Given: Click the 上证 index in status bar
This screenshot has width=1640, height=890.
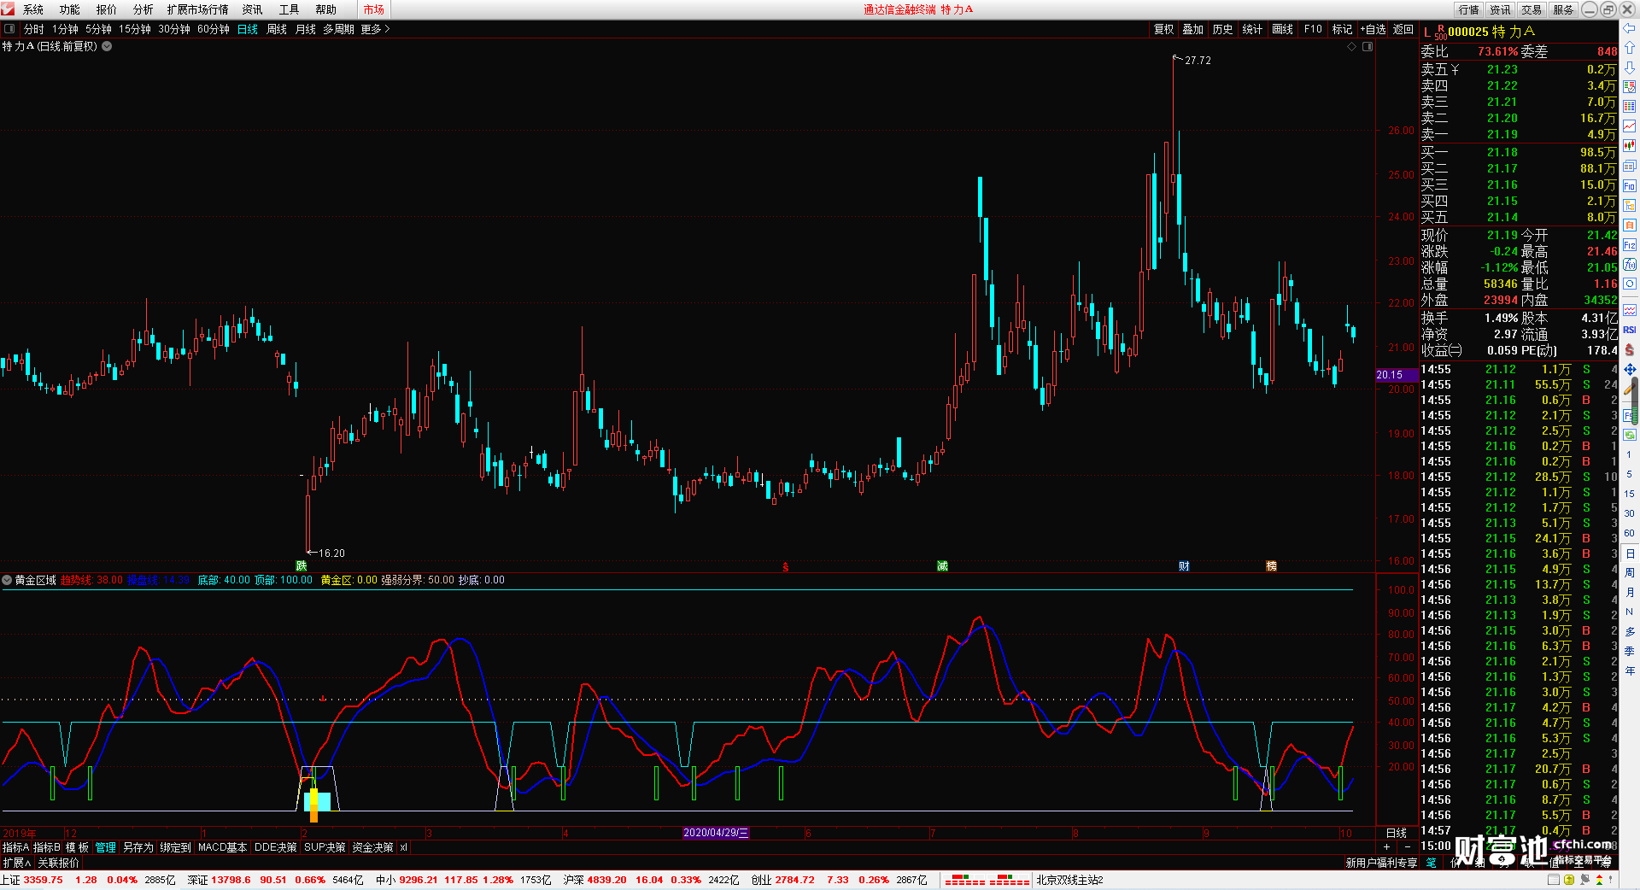Looking at the screenshot, I should pyautogui.click(x=11, y=880).
